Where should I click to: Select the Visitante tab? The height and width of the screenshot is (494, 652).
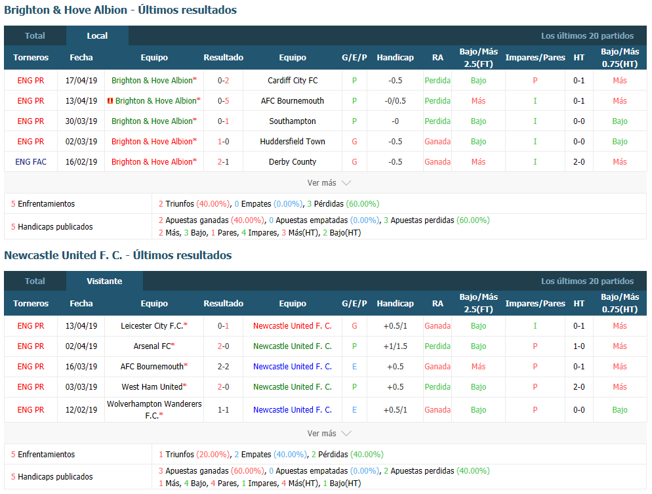tap(104, 281)
